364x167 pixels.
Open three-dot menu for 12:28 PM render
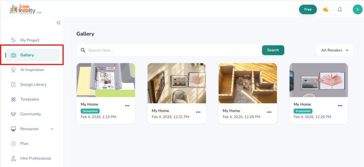[269, 112]
